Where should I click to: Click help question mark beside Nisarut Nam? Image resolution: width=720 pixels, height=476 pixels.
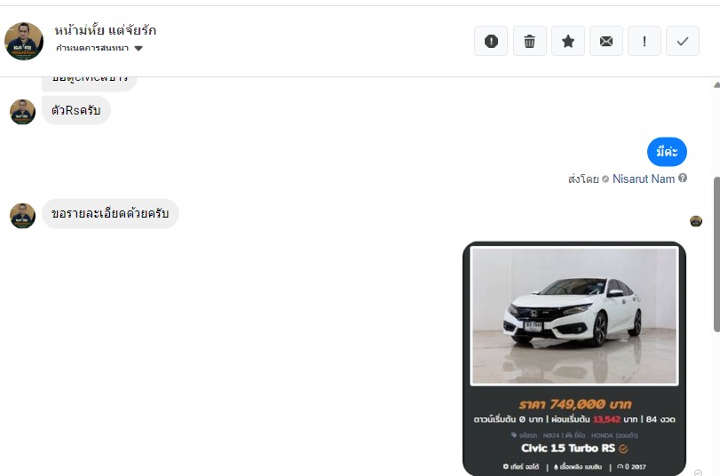pyautogui.click(x=683, y=178)
